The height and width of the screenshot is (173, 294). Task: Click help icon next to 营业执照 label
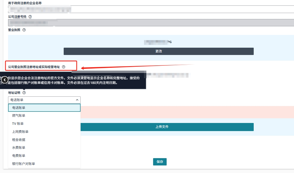point(24,30)
